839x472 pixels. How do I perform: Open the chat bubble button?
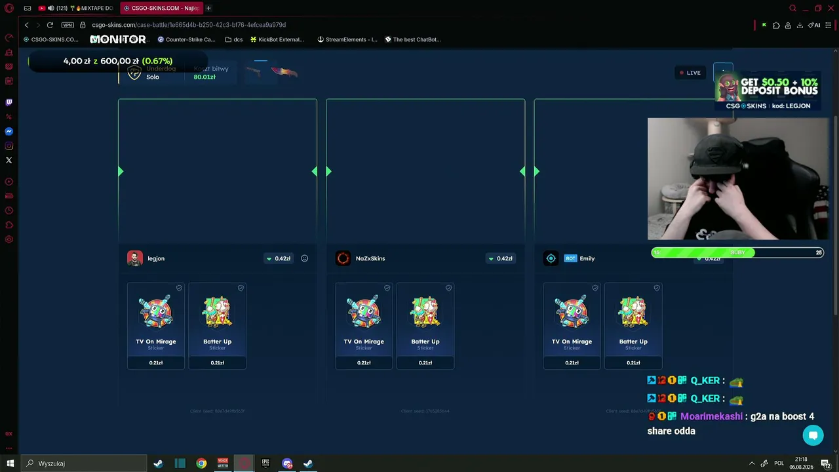tap(813, 435)
